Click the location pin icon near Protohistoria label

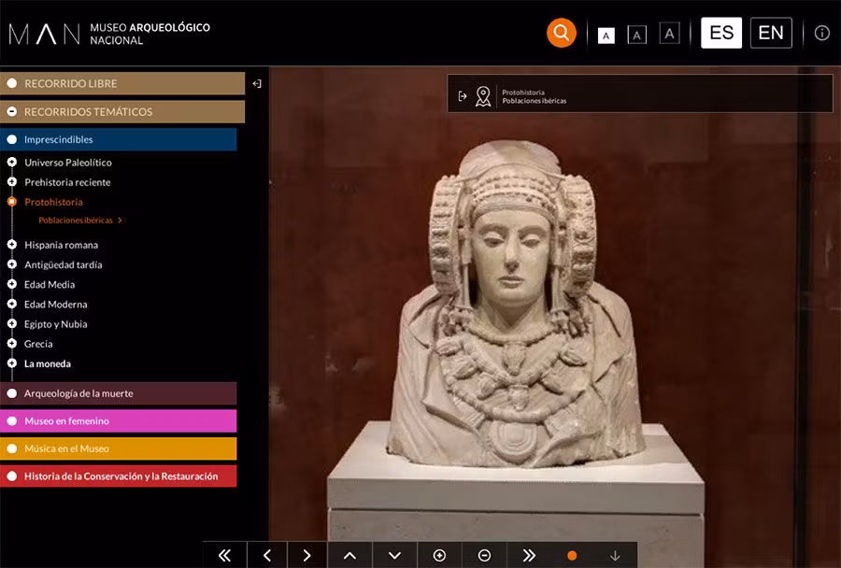[x=483, y=92]
